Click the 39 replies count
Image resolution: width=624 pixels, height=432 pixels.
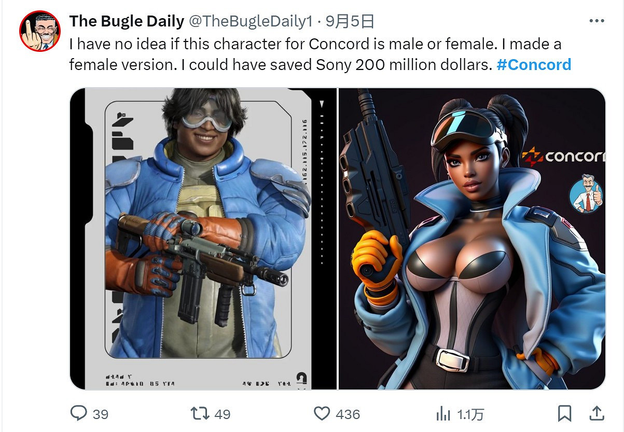point(101,414)
